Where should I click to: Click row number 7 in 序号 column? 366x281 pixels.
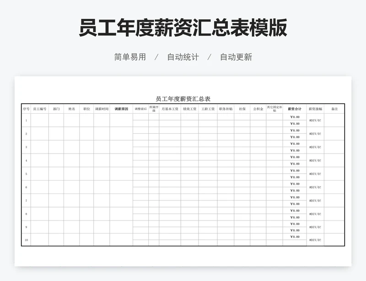tap(26, 200)
